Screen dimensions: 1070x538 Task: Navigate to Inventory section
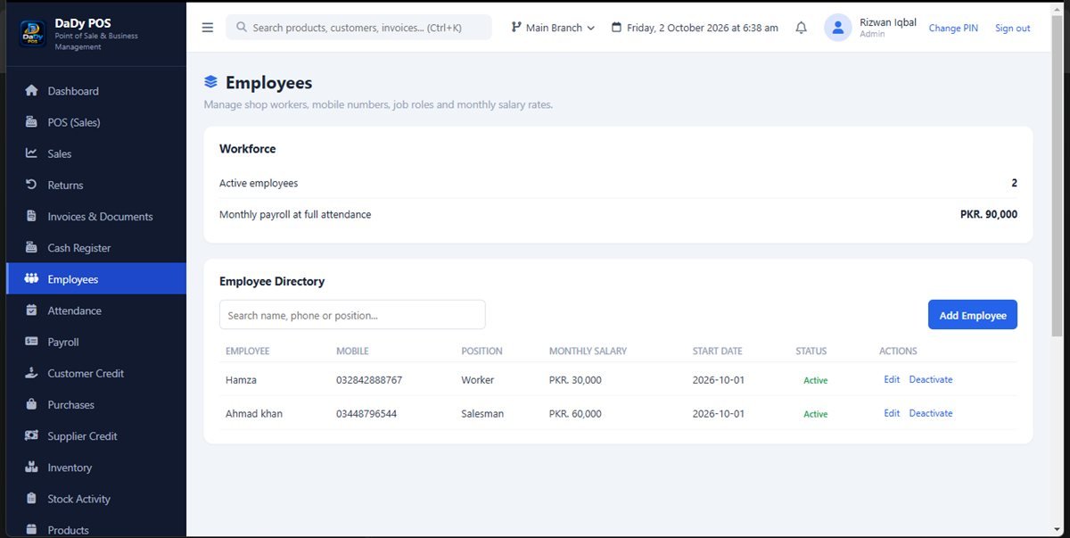[x=96, y=468]
